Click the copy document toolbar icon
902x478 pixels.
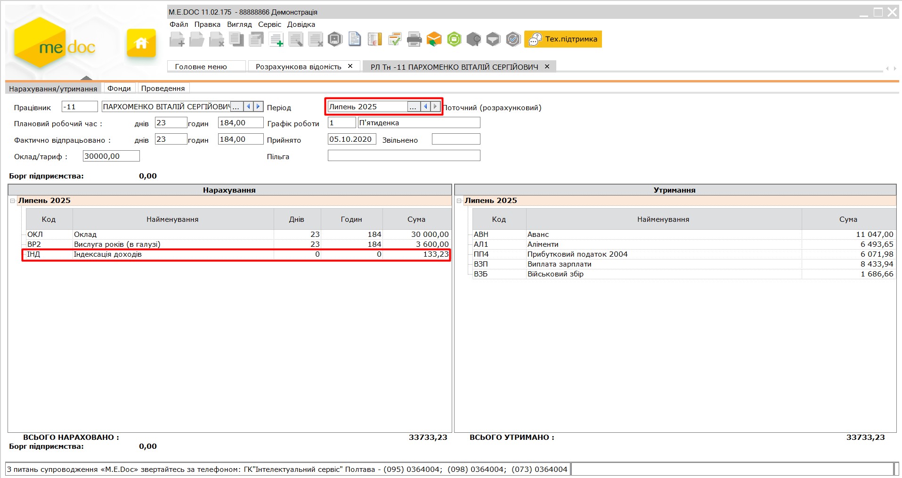click(236, 39)
